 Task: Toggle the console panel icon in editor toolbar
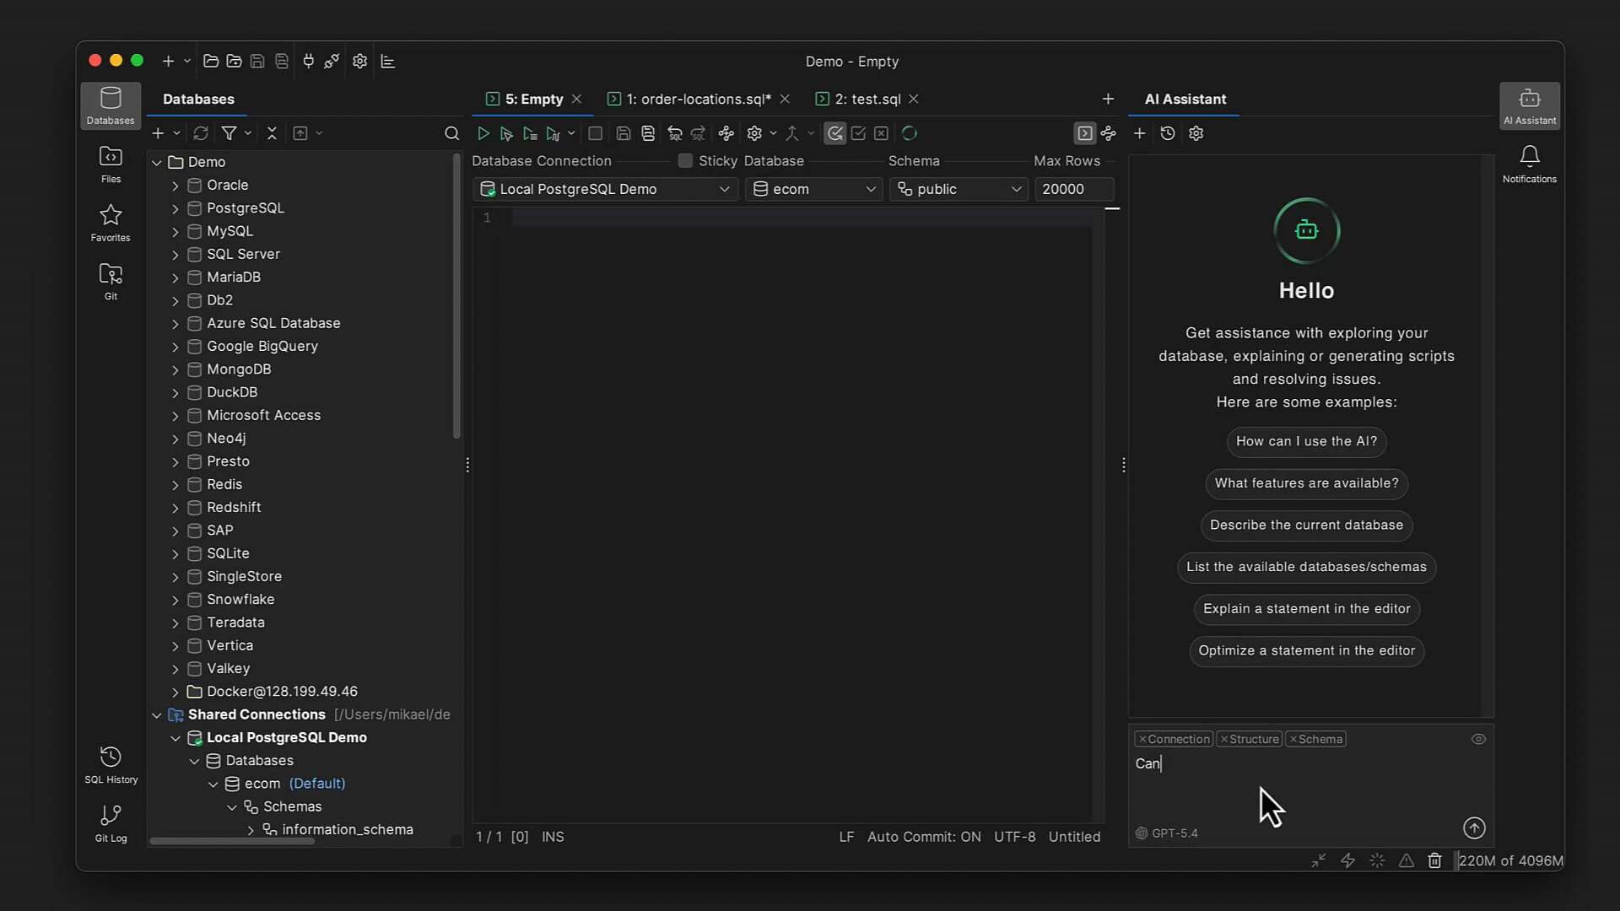click(1085, 133)
